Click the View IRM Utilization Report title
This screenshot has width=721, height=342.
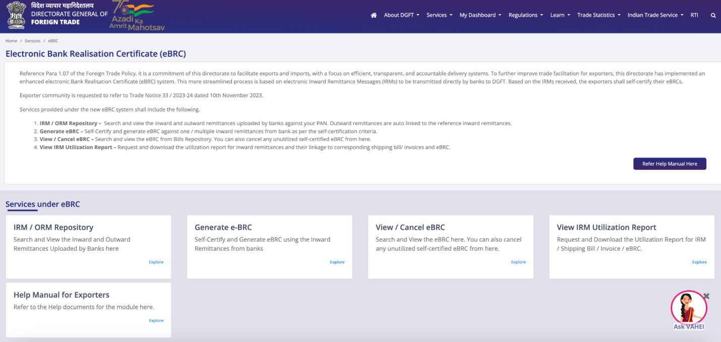(x=607, y=227)
